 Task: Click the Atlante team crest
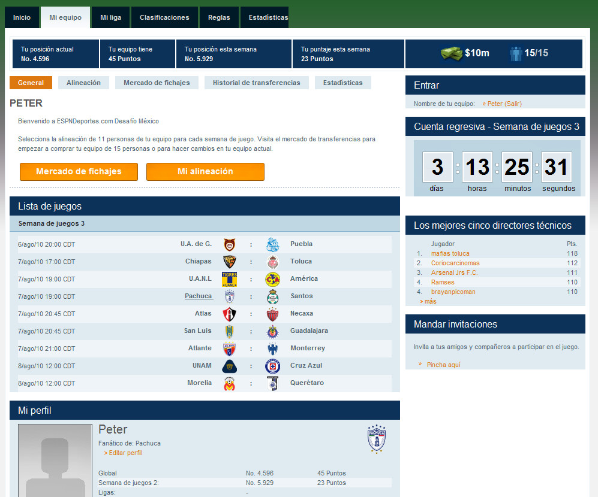coord(229,349)
